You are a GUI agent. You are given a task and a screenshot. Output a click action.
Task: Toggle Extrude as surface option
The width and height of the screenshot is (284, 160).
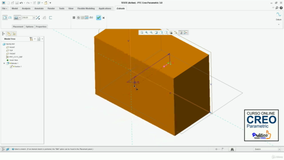(x=10, y=18)
